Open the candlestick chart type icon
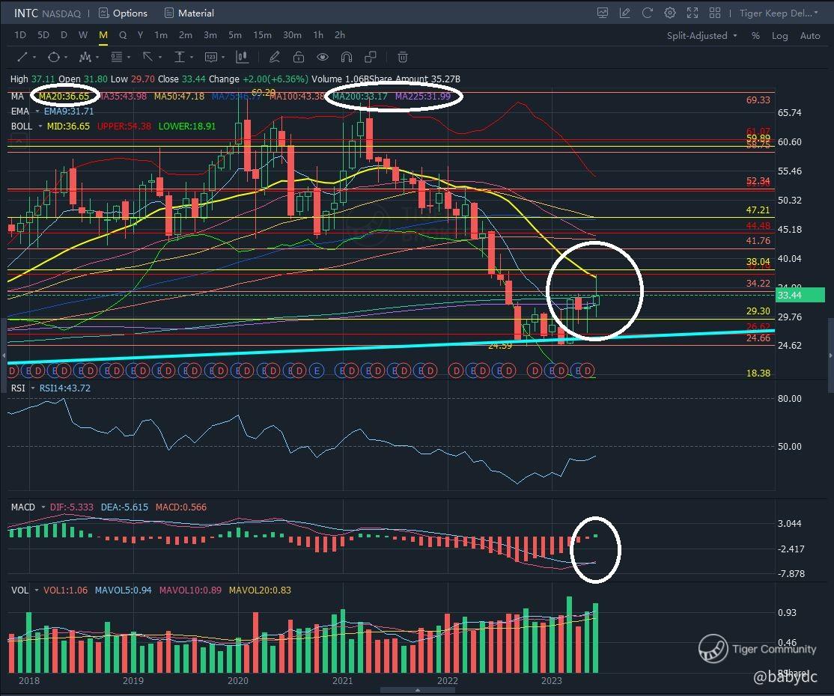Screen dimensions: 834x696 (x=243, y=57)
